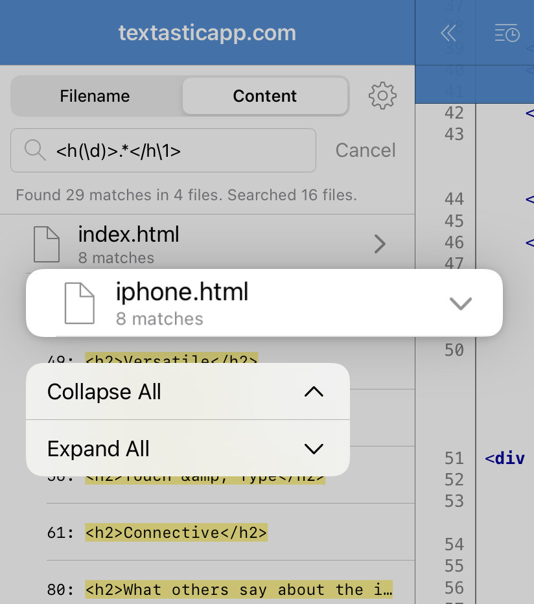Open match on line 61 Connective
The image size is (534, 604).
231,532
